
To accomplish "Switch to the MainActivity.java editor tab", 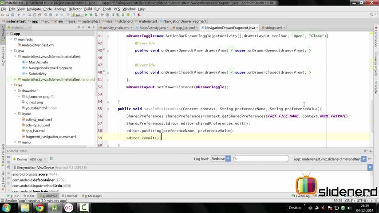I will click(152, 28).
